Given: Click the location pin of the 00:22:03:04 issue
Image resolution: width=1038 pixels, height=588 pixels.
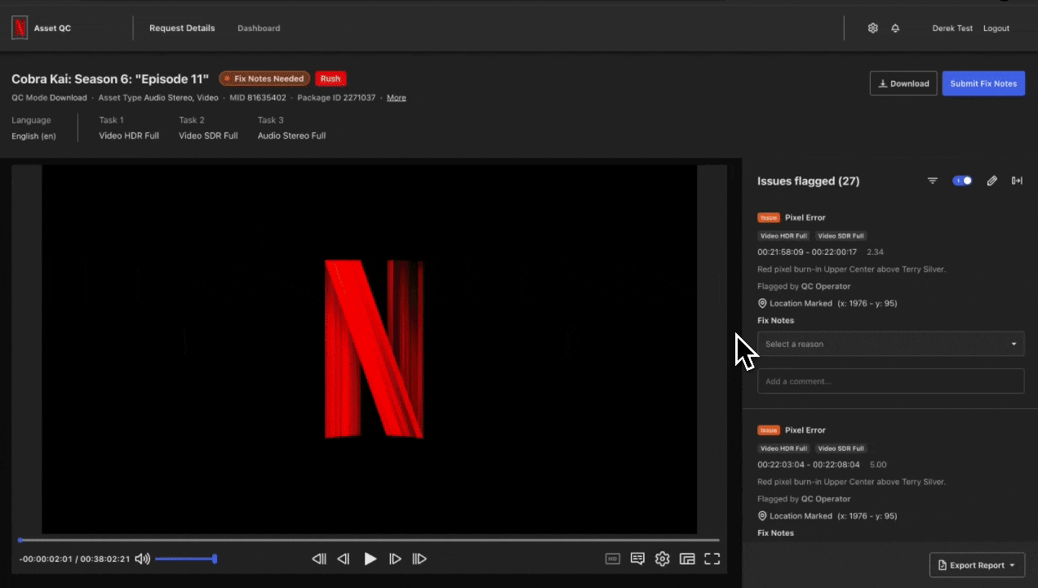Looking at the screenshot, I should (762, 516).
